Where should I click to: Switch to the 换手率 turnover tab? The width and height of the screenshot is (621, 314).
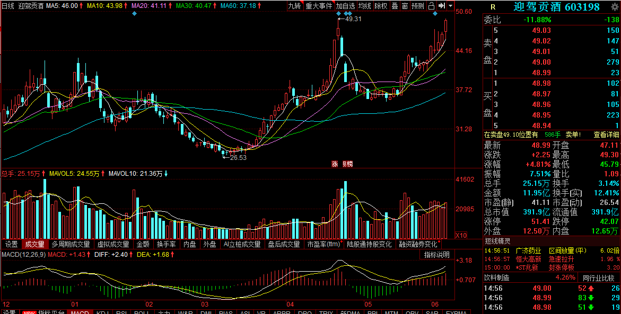tap(166, 244)
